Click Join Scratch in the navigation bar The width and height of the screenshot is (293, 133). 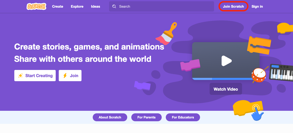(x=233, y=6)
